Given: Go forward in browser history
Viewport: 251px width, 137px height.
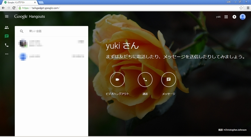Looking at the screenshot, I should (8, 8).
